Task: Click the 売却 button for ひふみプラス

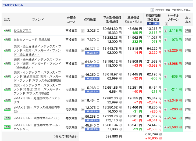Action: tap(7, 31)
